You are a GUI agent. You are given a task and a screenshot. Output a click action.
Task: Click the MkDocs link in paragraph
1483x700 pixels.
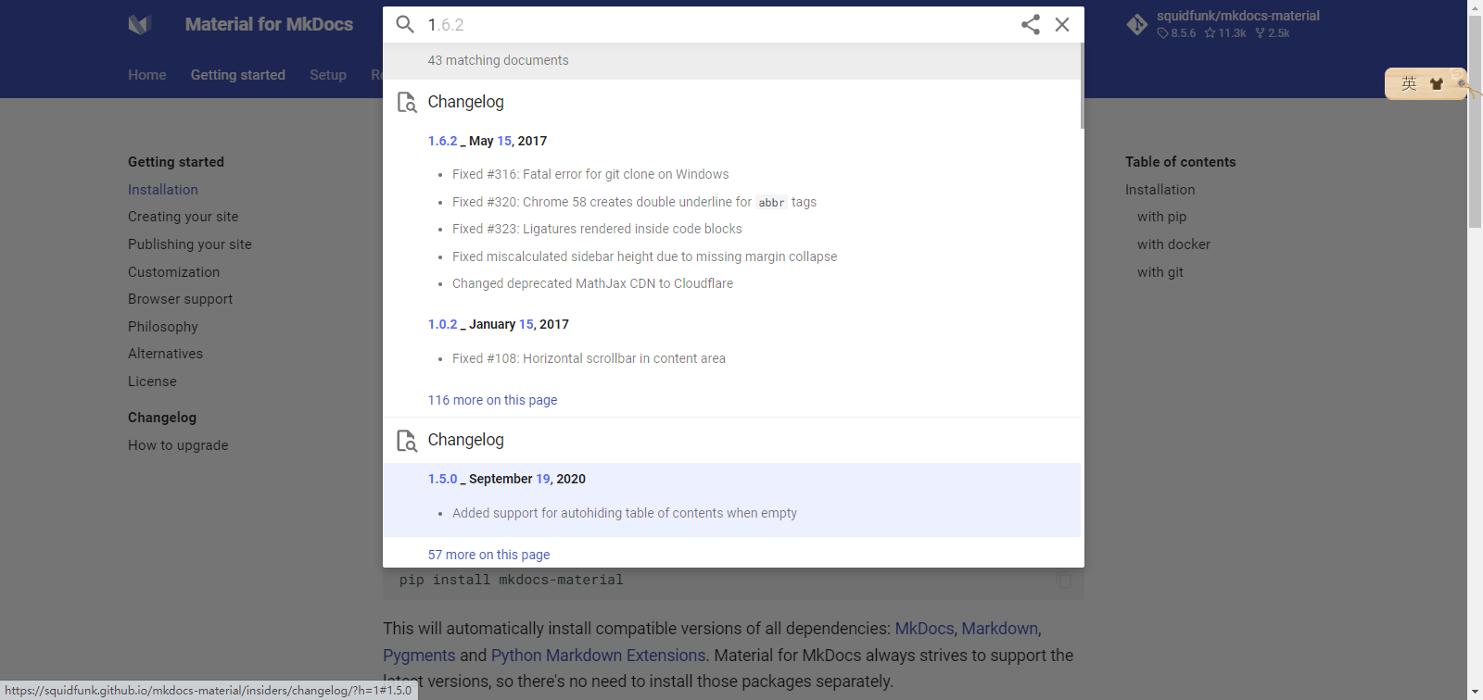pos(924,629)
